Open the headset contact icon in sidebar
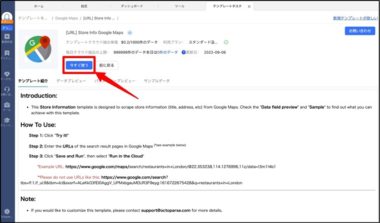 (x=7, y=89)
